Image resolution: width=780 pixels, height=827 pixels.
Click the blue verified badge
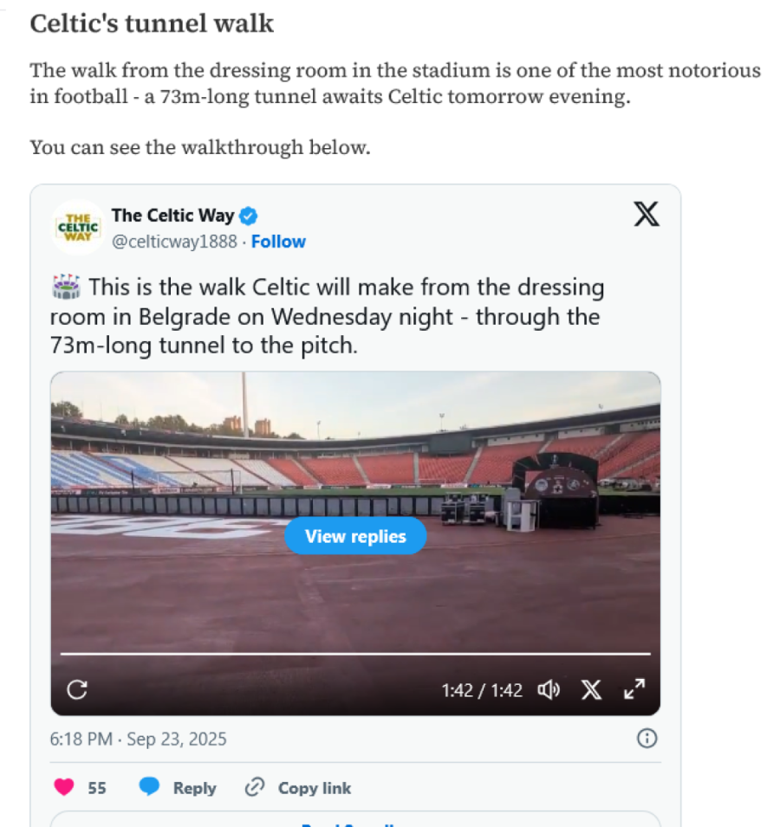249,216
